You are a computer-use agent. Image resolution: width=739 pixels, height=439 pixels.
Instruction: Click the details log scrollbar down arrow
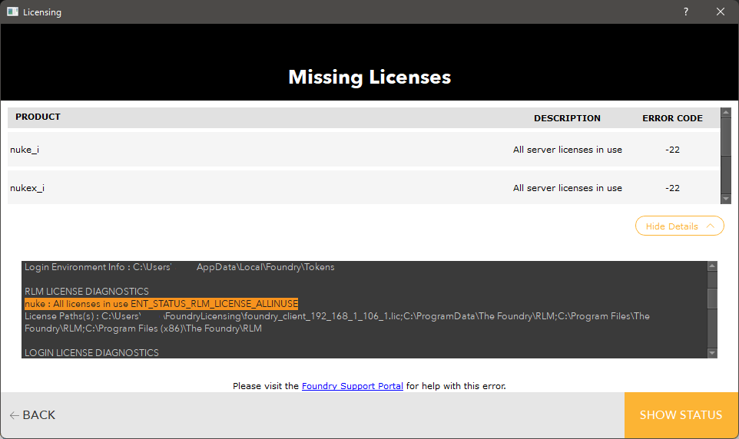(x=712, y=353)
